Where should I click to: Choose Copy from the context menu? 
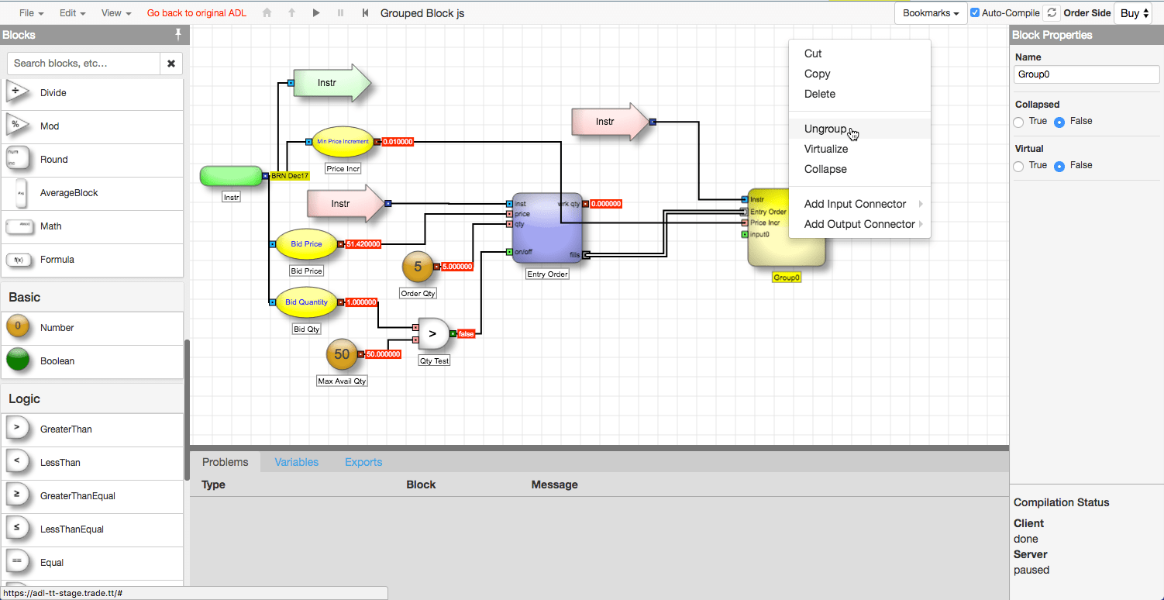859,74
